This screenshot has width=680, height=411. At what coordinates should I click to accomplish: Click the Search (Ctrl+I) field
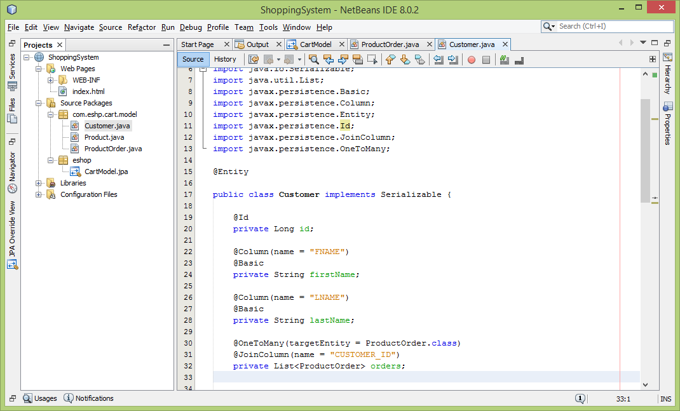pyautogui.click(x=613, y=27)
